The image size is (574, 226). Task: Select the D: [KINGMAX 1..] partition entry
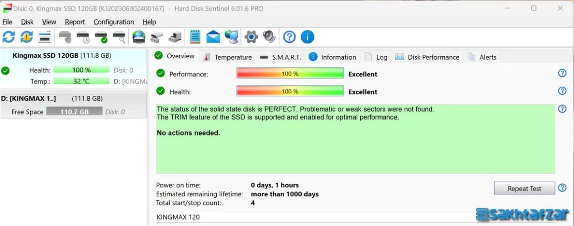click(x=73, y=105)
